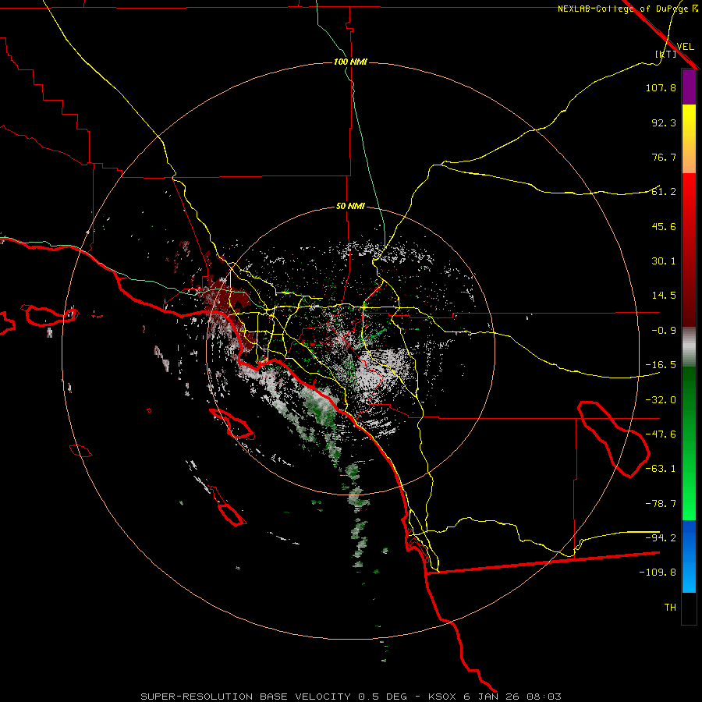Select the 45.6 scale value
702x702 pixels.
pos(664,226)
